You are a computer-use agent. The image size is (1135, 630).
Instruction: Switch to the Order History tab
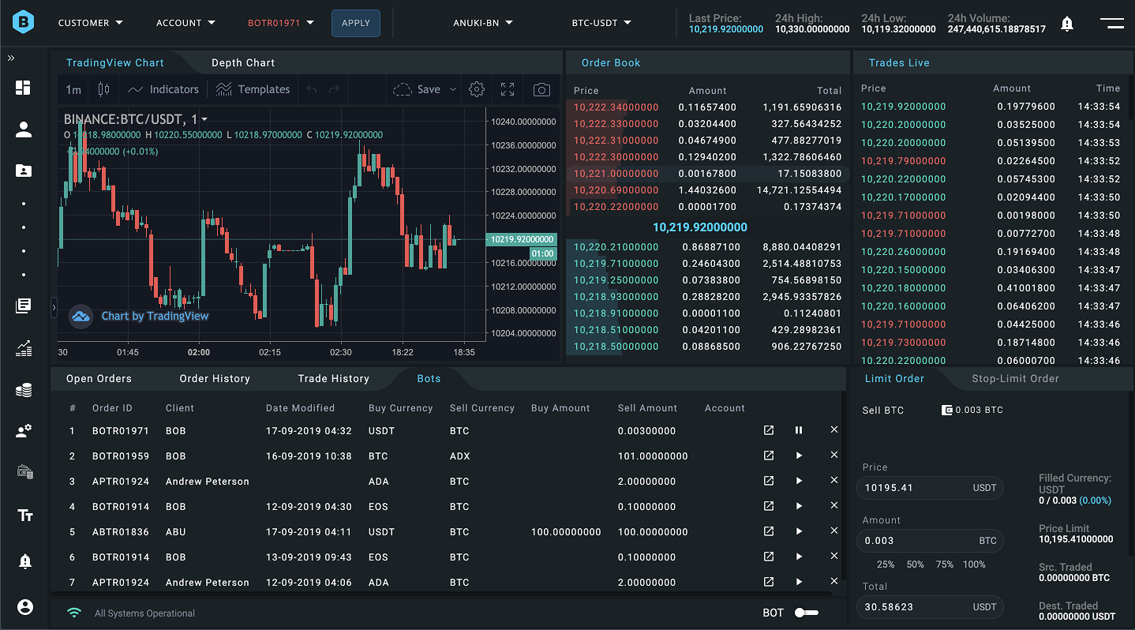pyautogui.click(x=215, y=378)
